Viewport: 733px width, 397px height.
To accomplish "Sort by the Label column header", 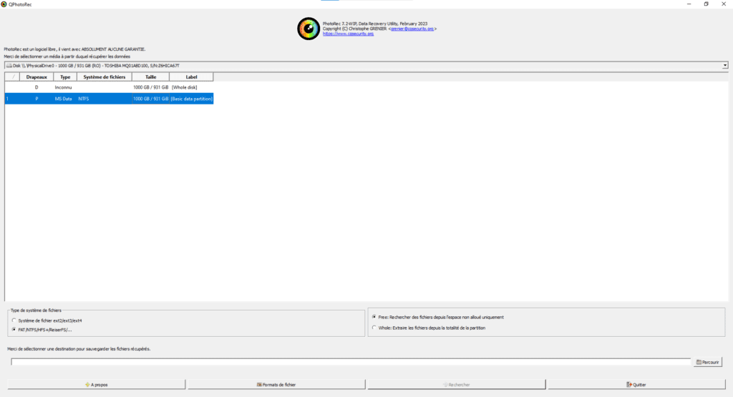I will pos(191,77).
